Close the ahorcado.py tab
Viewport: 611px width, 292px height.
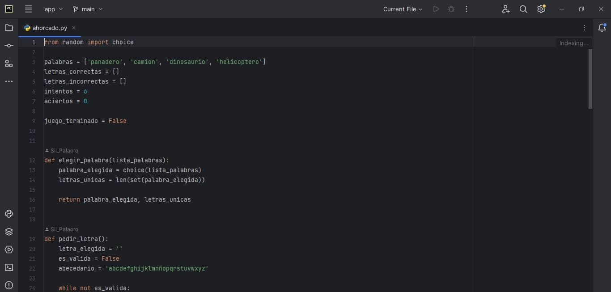[x=74, y=28]
